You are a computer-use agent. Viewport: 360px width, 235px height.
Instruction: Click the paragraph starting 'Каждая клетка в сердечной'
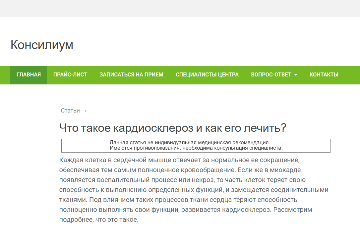[194, 190]
